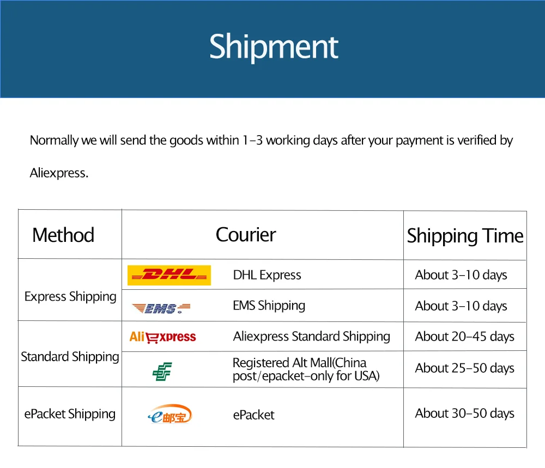545x468 pixels.
Task: Click the AliExpress logo
Action: (162, 337)
